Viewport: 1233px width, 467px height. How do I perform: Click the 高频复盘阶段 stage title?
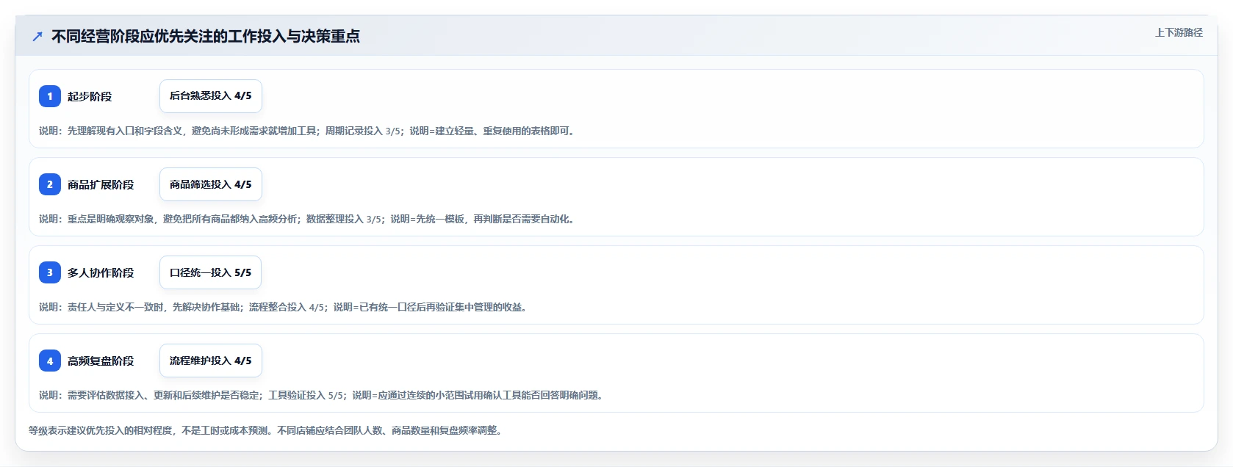(101, 361)
